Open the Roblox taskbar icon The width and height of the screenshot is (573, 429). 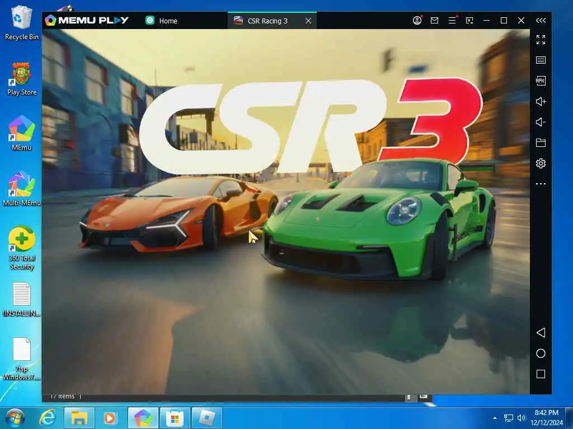point(207,418)
